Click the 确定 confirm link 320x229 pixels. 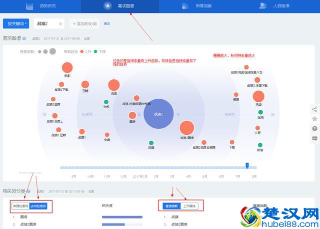pos(107,23)
